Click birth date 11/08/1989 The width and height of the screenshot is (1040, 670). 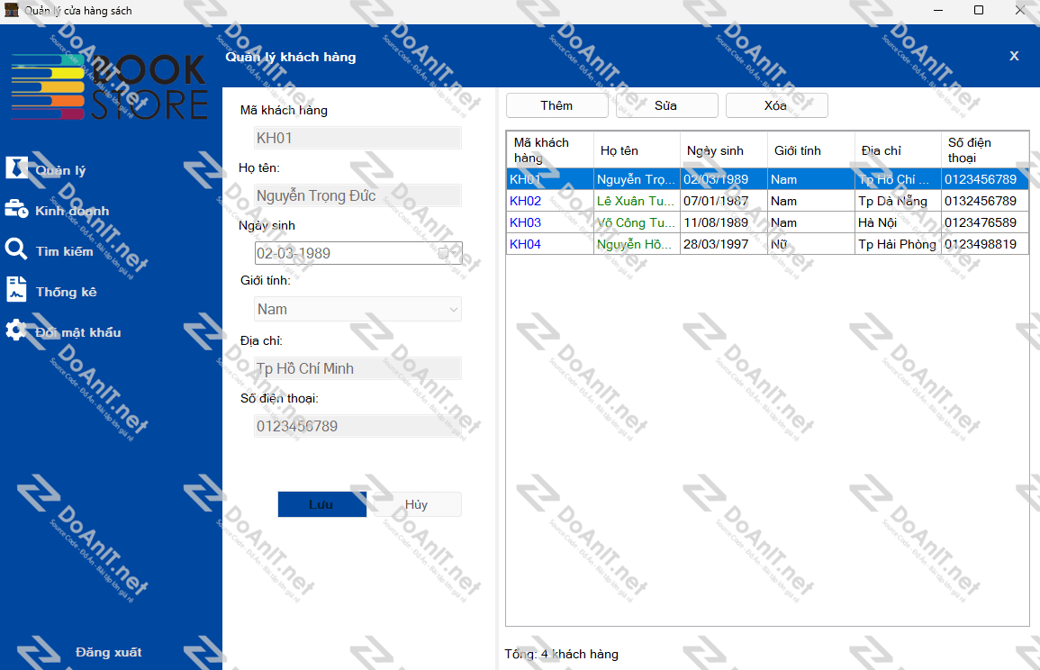point(724,222)
